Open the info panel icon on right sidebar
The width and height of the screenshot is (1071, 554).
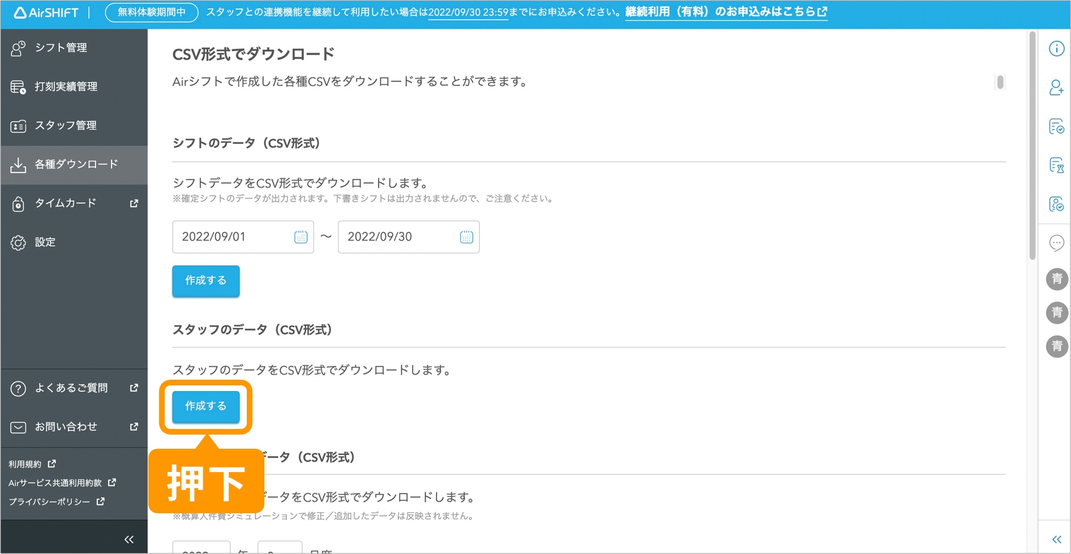pyautogui.click(x=1056, y=49)
